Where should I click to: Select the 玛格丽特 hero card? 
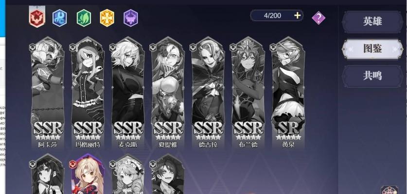click(x=88, y=93)
